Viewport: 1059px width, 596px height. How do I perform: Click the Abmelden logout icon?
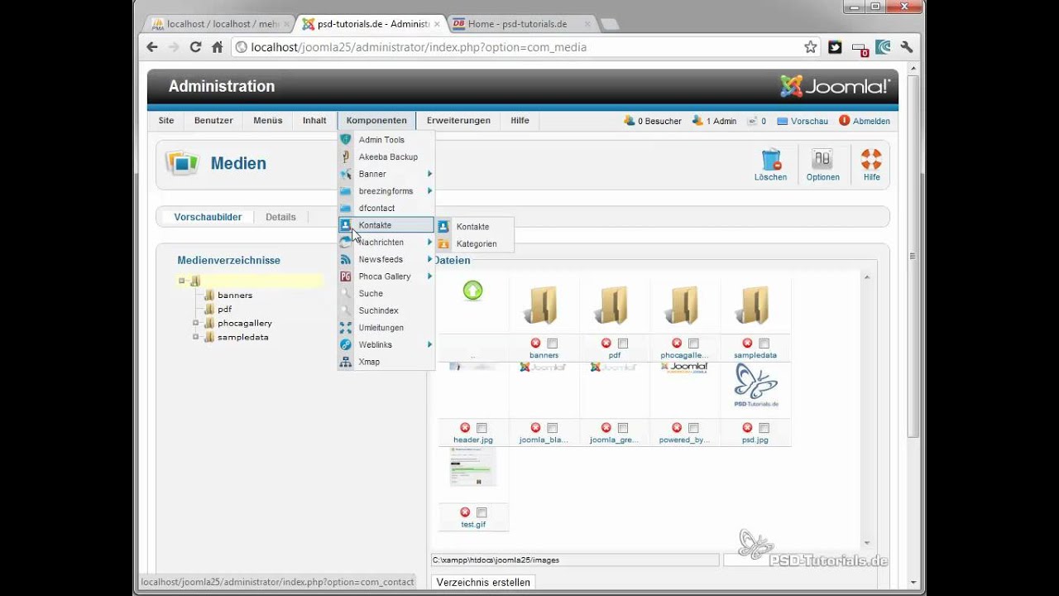(x=845, y=121)
